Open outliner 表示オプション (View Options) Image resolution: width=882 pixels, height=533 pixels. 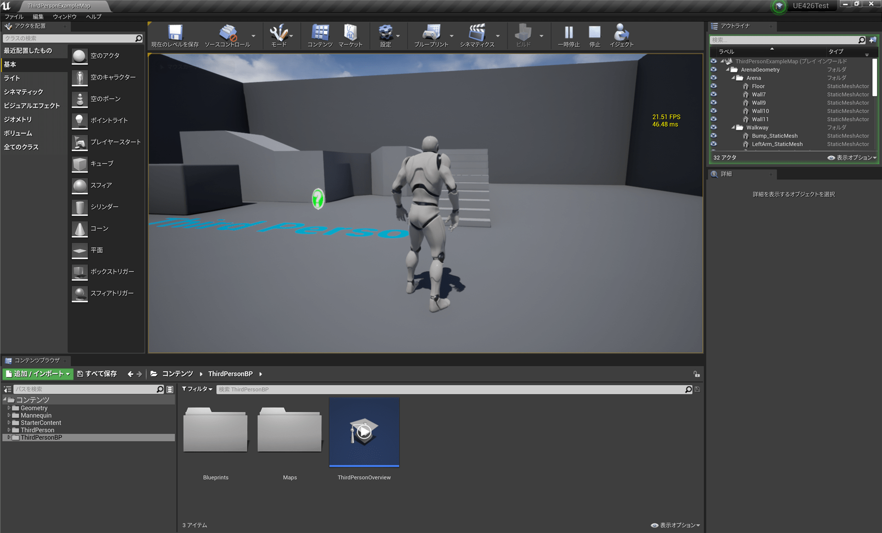tap(852, 158)
